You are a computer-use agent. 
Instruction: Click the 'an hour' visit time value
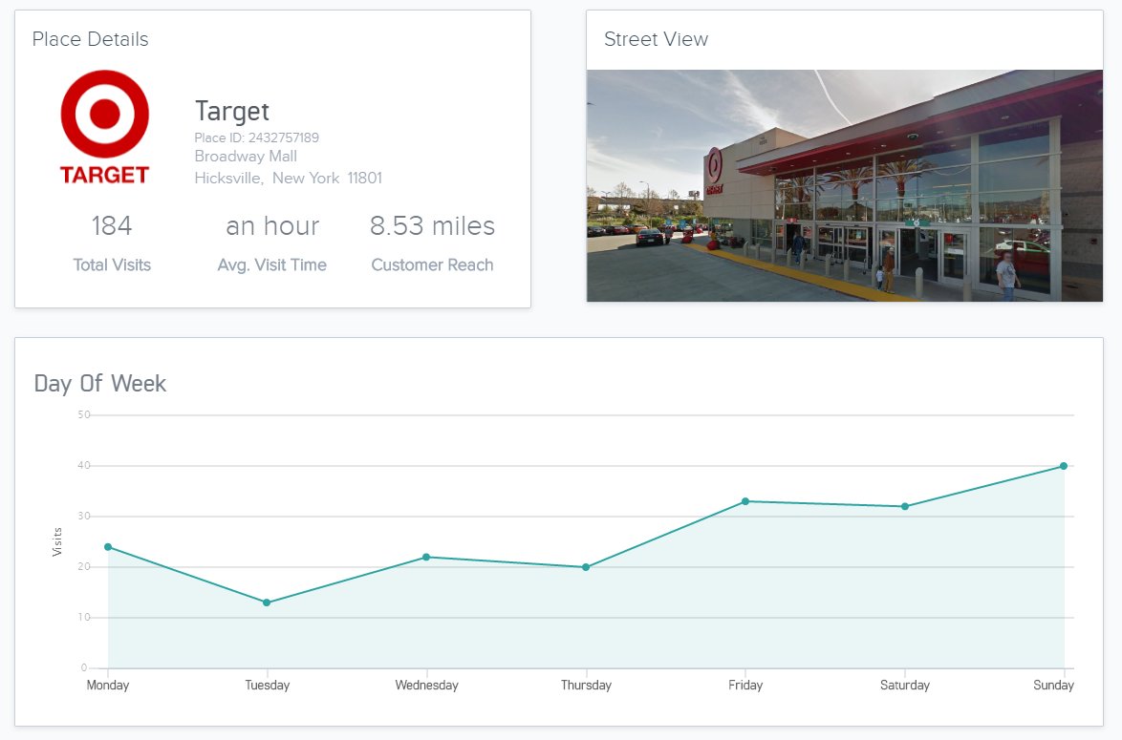pos(272,226)
